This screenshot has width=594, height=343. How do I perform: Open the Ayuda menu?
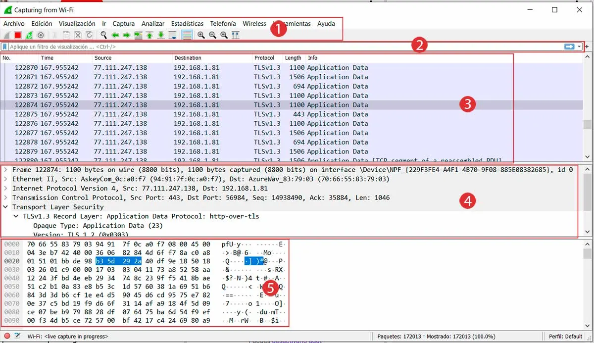[326, 23]
